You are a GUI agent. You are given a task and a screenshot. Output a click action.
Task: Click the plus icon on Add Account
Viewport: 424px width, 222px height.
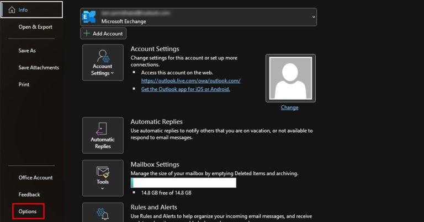[87, 33]
